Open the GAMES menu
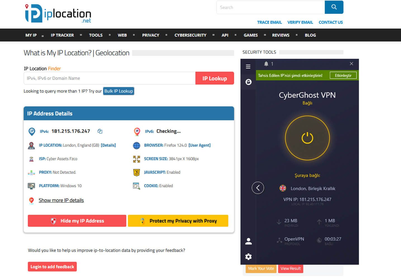The image size is (401, 278). pyautogui.click(x=251, y=35)
